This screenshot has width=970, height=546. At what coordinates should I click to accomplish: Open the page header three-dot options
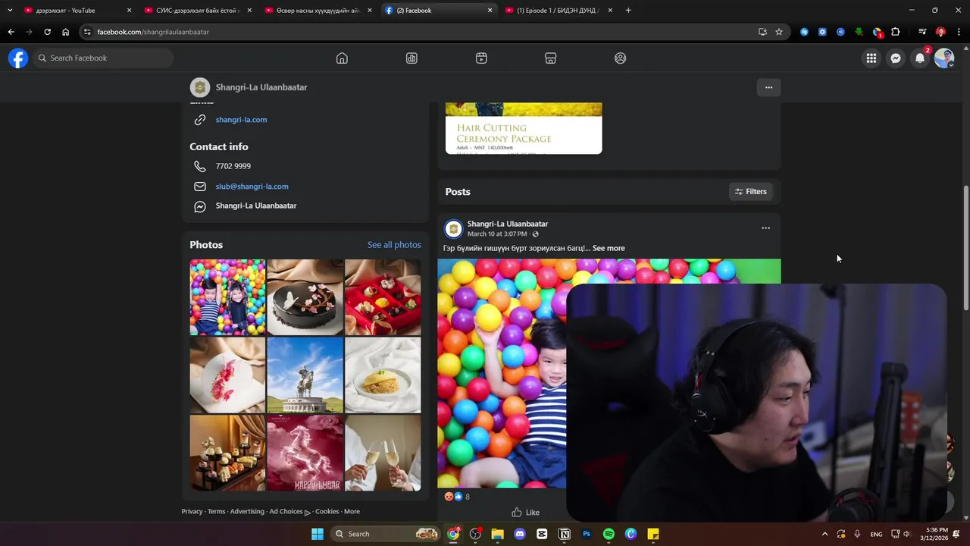(x=768, y=87)
